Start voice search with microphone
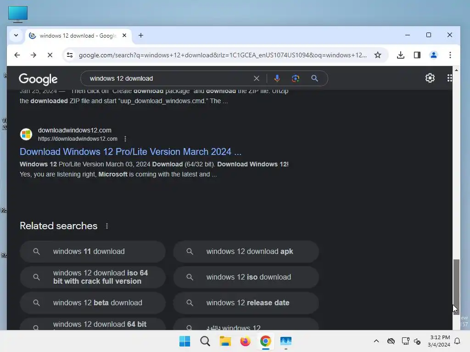 [277, 78]
